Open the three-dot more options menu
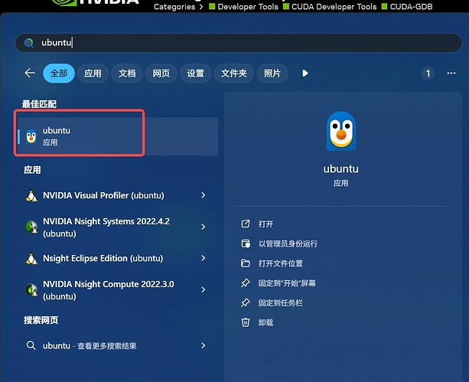Image resolution: width=469 pixels, height=382 pixels. coord(451,73)
